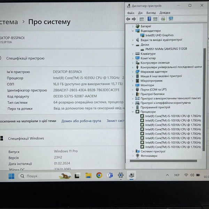Expand the Мережеві адаптери node
The image size is (209, 209).
click(133, 72)
